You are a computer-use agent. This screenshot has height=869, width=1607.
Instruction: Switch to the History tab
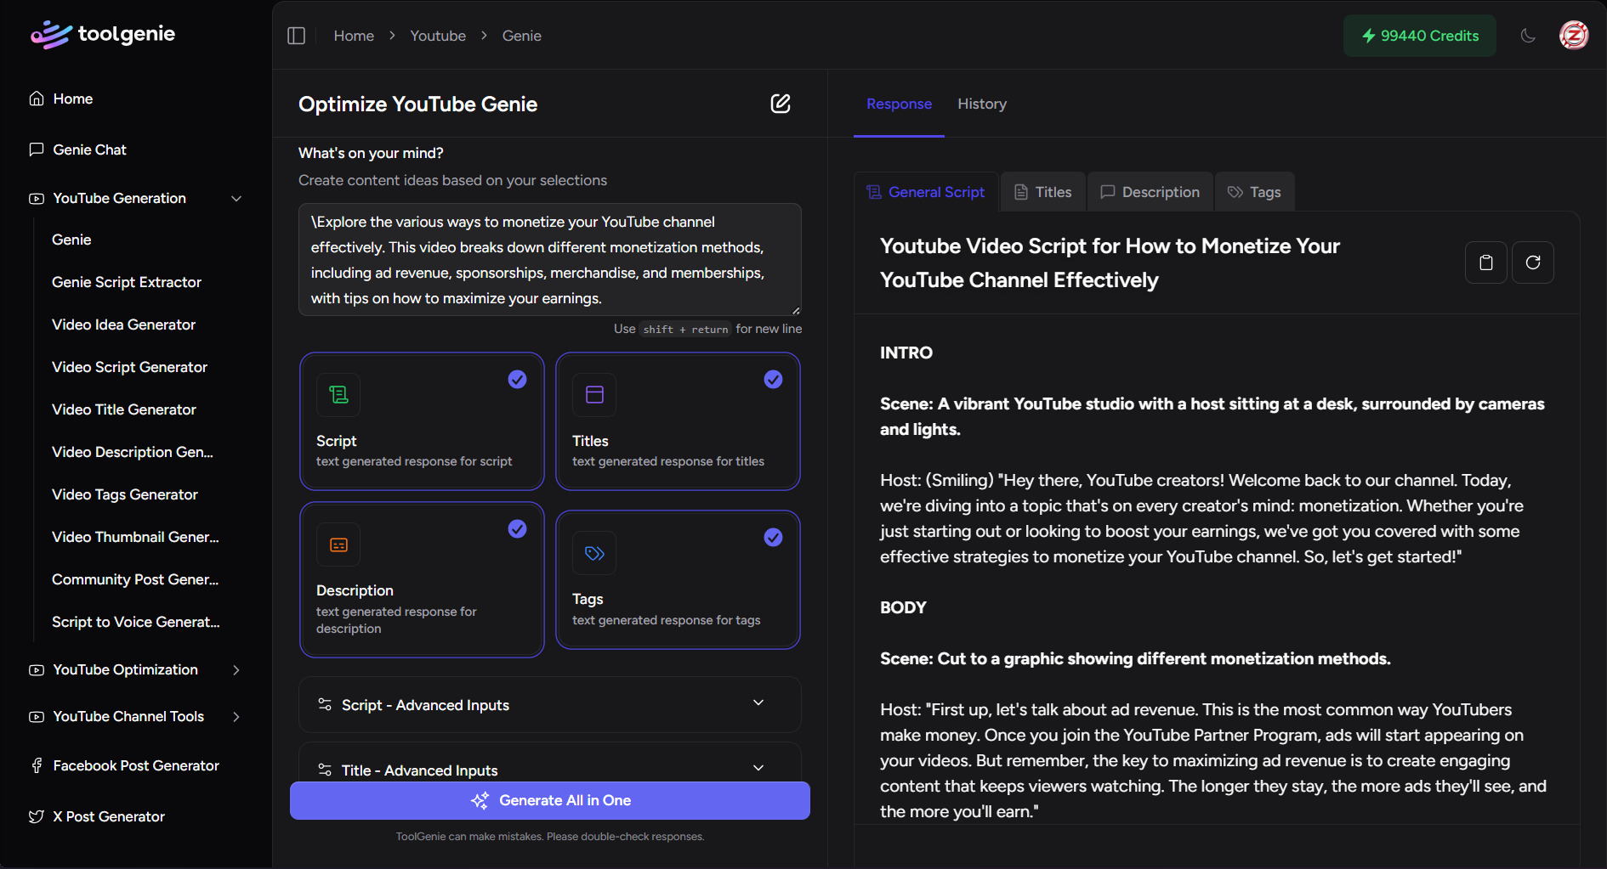pos(981,104)
